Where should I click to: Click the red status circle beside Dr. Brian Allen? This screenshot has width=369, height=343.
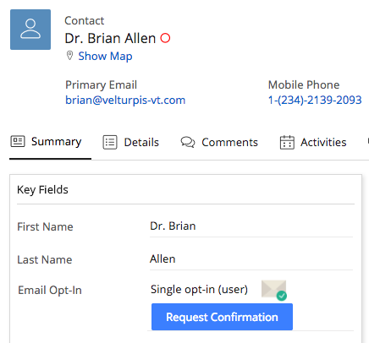tap(165, 38)
